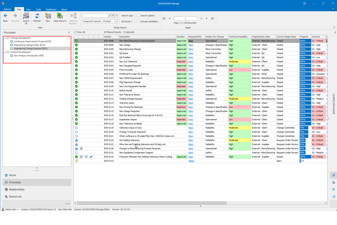337x225 pixels.
Task: Click the pencil edit icon on ECR-0133
Action: coord(76,161)
